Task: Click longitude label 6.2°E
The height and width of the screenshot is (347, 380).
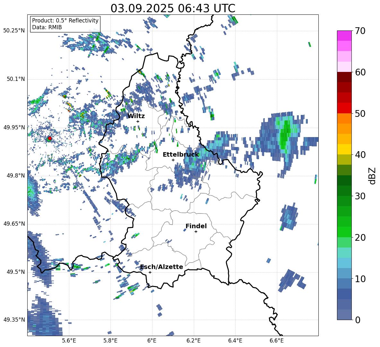Action: point(194,341)
